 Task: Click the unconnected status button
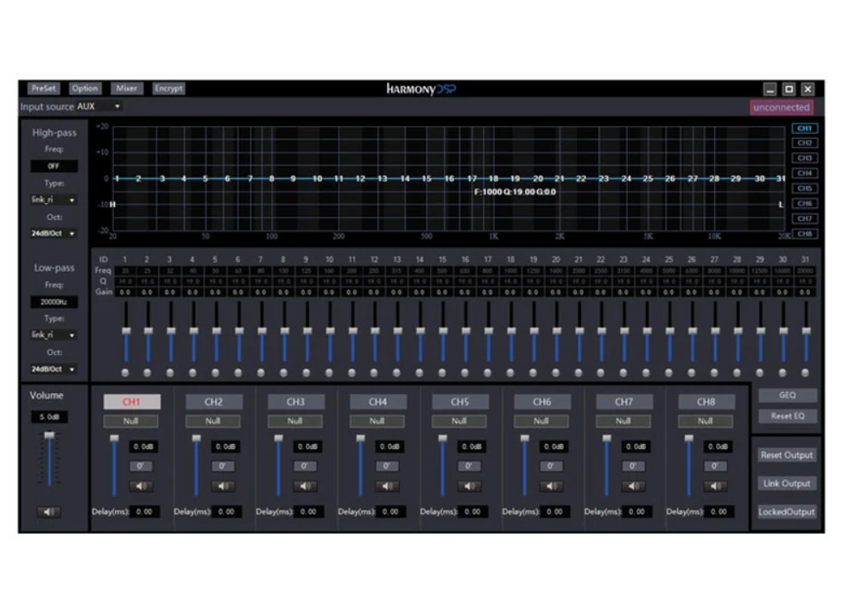coord(782,107)
